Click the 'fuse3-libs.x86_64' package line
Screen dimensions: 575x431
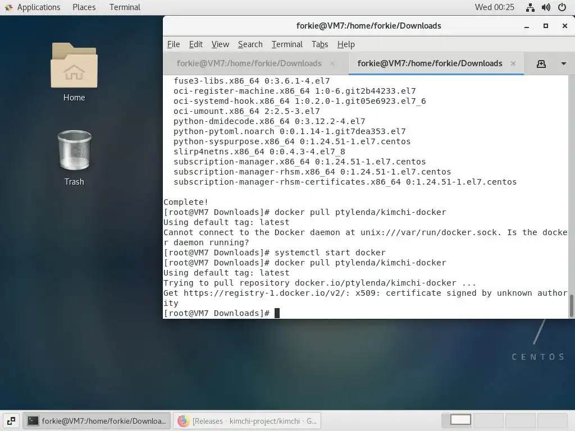(x=252, y=81)
